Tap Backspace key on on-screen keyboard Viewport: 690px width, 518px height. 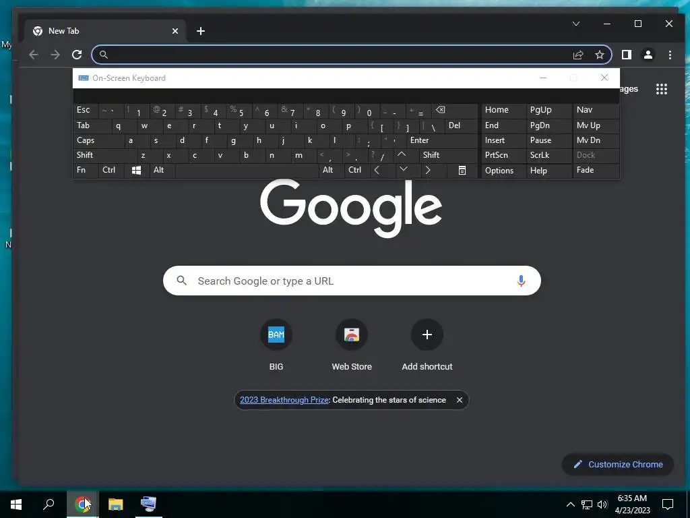click(x=456, y=110)
